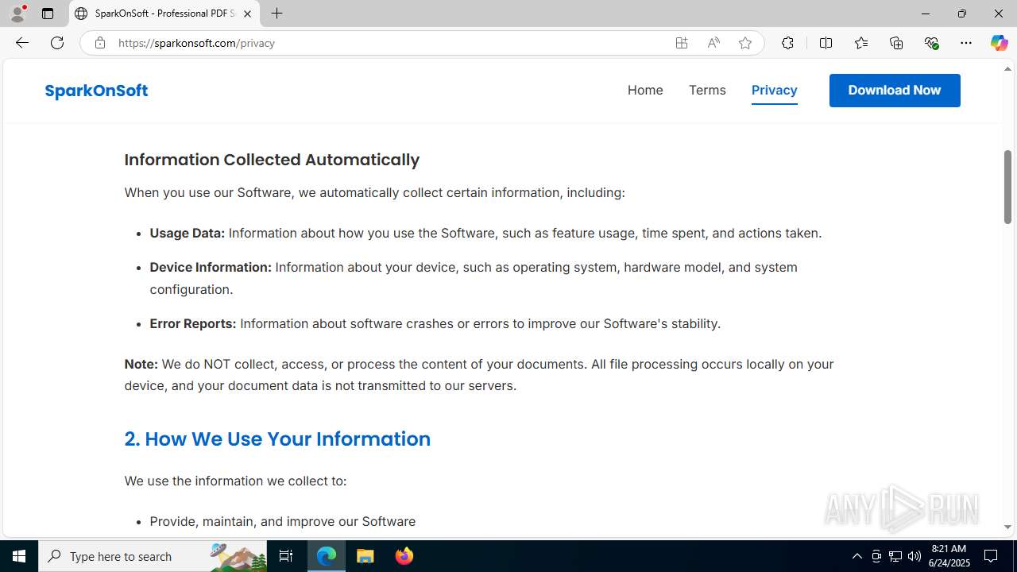The image size is (1017, 572).
Task: Open Edge Settings and more menu
Action: coord(966,43)
